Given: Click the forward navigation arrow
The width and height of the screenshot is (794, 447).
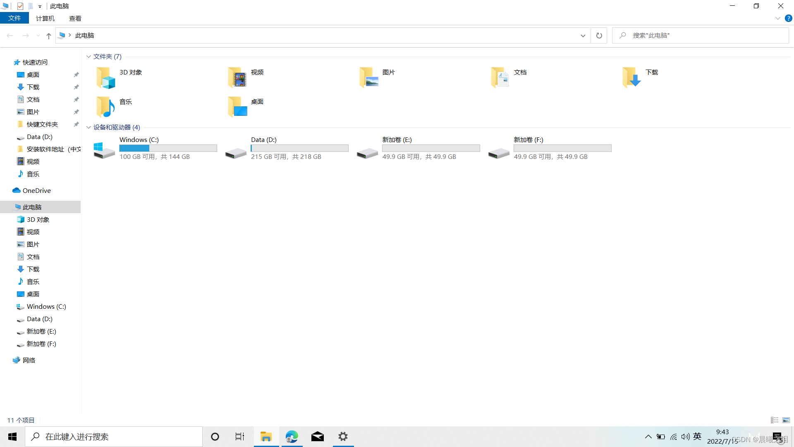Looking at the screenshot, I should point(26,36).
